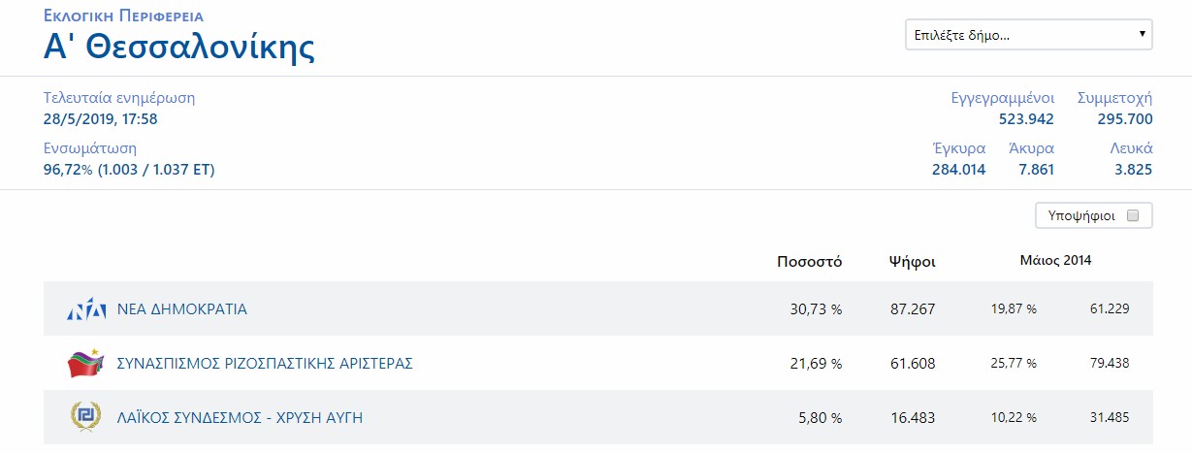Click SYRIZA's vote count 61.608
1192x453 pixels.
[x=912, y=364]
